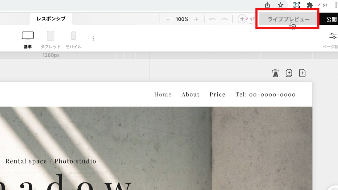Click the Price nav link
The image size is (338, 190).
tap(218, 94)
